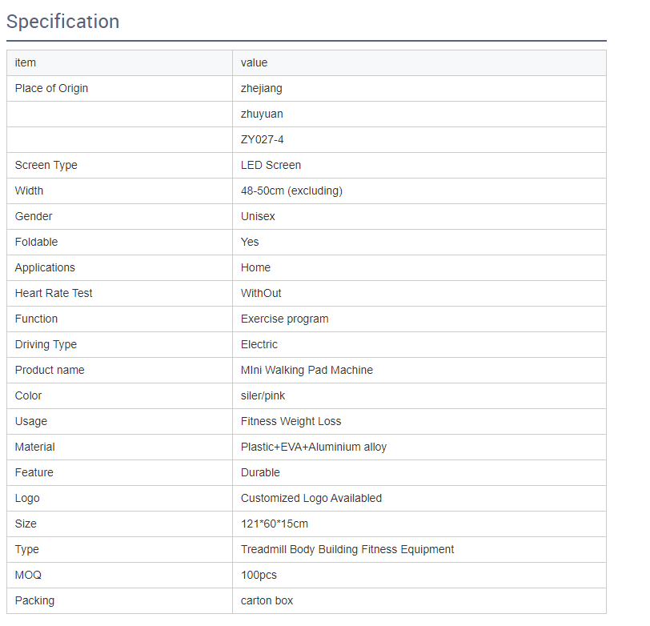Viewport: 650px width, 626px height.
Task: Select the 121*60*15cm size value
Action: click(275, 524)
